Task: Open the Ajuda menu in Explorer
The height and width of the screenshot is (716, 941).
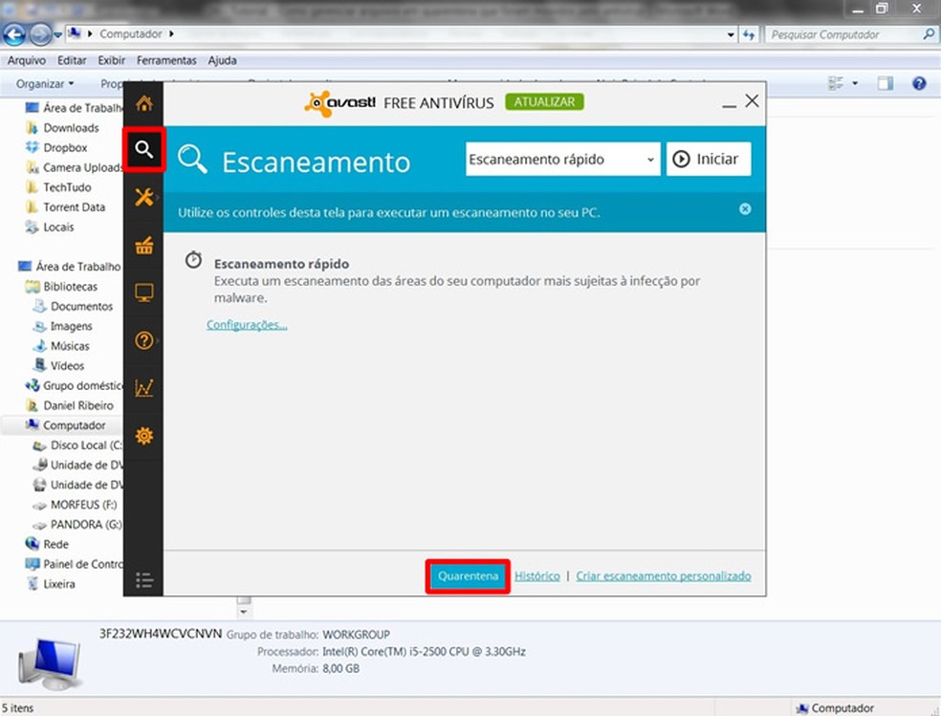Action: (x=222, y=60)
